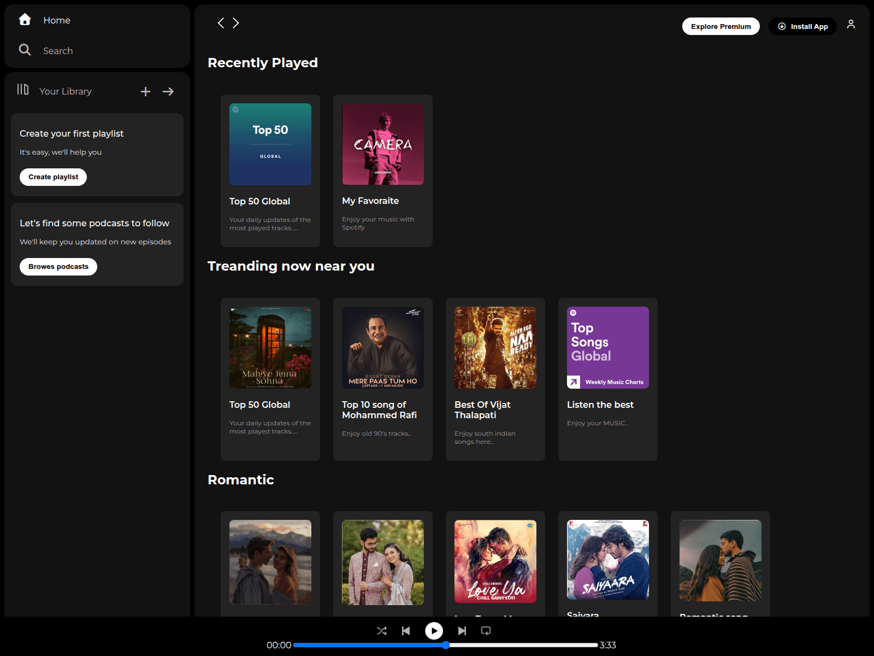Viewport: 874px width, 656px height.
Task: Open Saiyaara romantic cover art
Action: coord(608,560)
